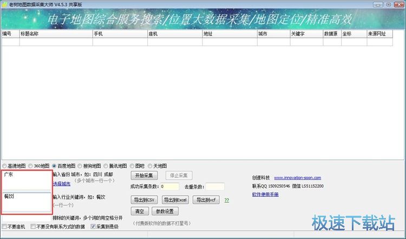Focus the keyword box containing 餐饮
The width and height of the screenshot is (406, 239).
tap(27, 202)
